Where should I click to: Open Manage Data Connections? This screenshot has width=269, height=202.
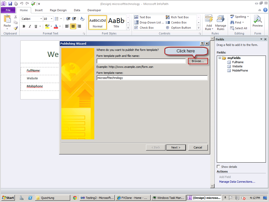(237, 182)
